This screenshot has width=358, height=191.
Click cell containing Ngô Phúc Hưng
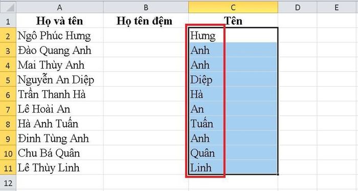[60, 35]
